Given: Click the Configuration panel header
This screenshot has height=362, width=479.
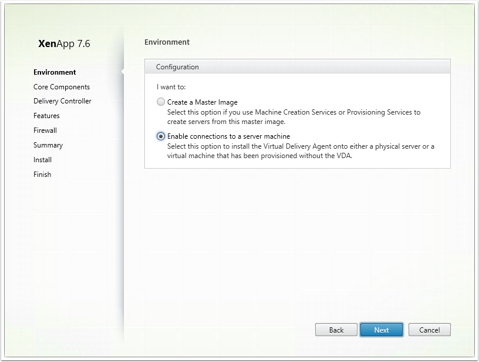Looking at the screenshot, I should (297, 66).
